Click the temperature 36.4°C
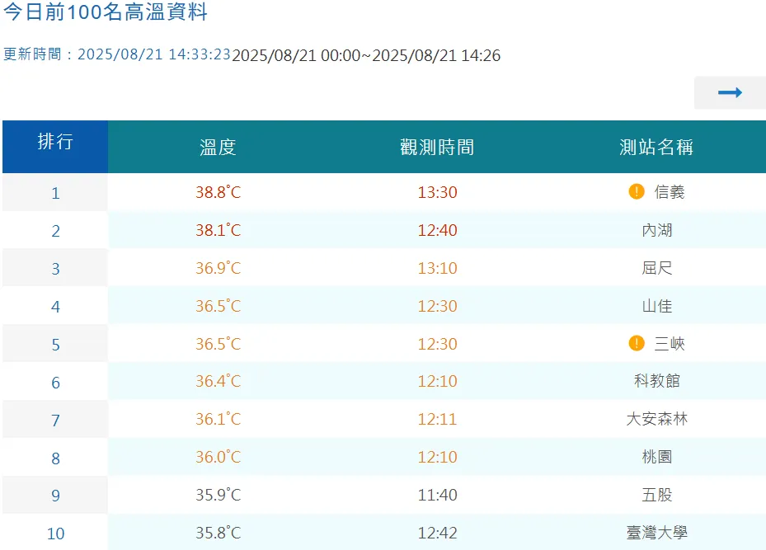This screenshot has height=550, width=766. pos(218,381)
